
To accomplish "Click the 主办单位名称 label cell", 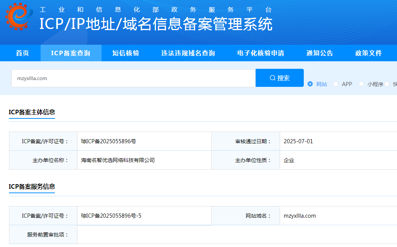I will (43, 160).
